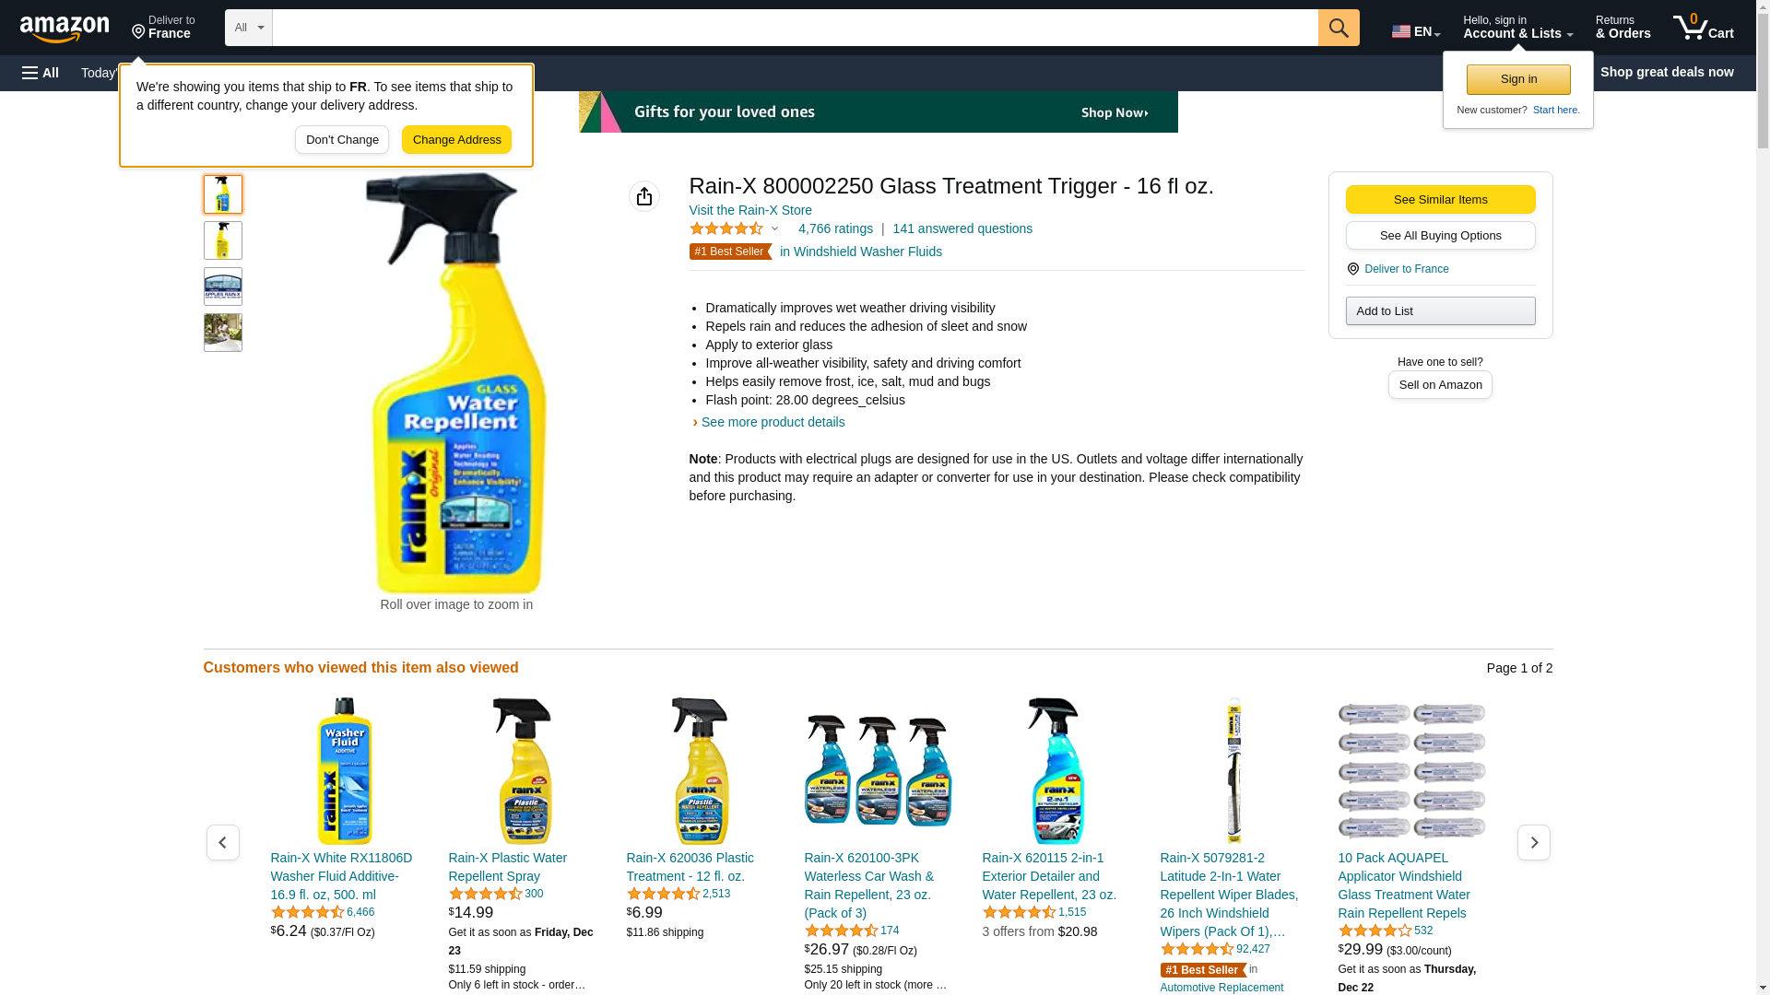The height and width of the screenshot is (995, 1770).
Task: Click the Add to List button
Action: tap(1440, 310)
